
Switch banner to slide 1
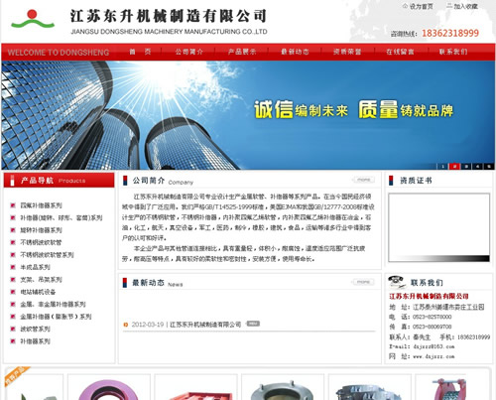point(442,167)
